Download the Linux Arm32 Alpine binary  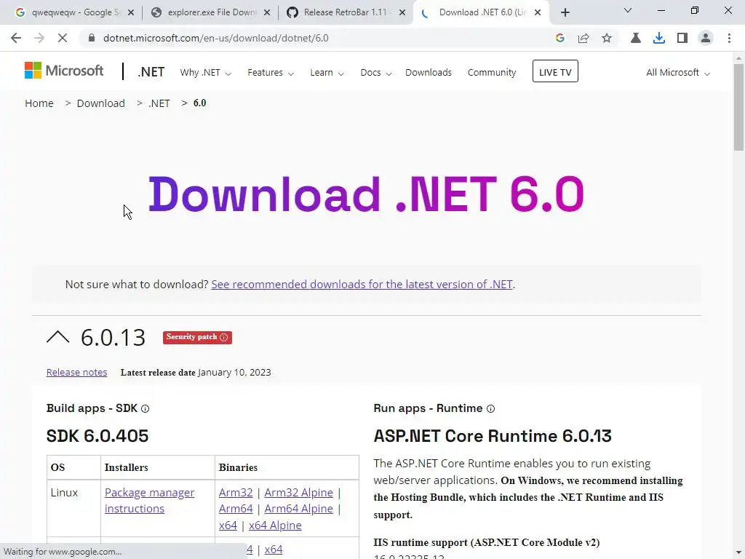point(299,493)
